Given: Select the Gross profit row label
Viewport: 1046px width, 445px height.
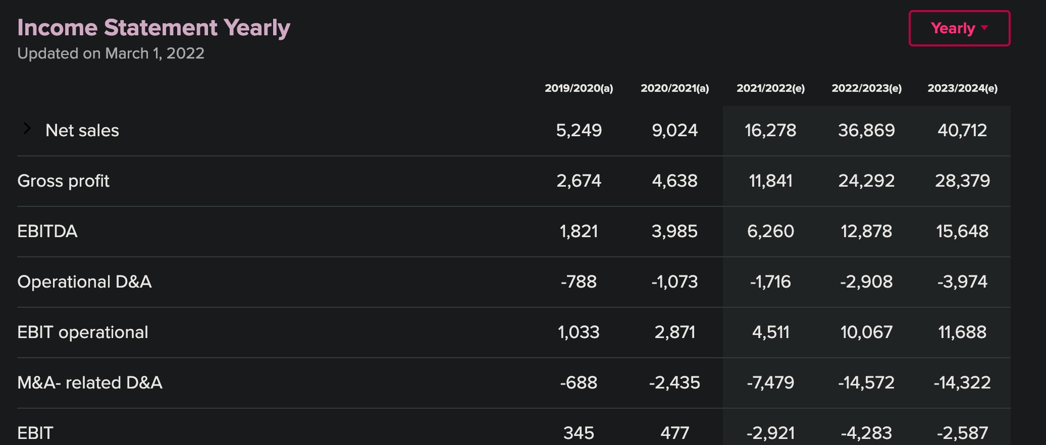Looking at the screenshot, I should tap(63, 181).
